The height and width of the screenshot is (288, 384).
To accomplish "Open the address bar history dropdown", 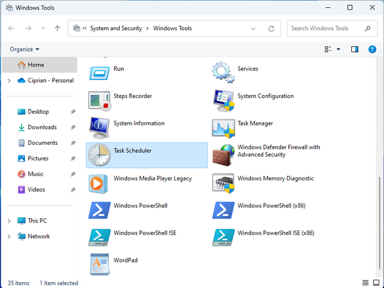I will [253, 29].
